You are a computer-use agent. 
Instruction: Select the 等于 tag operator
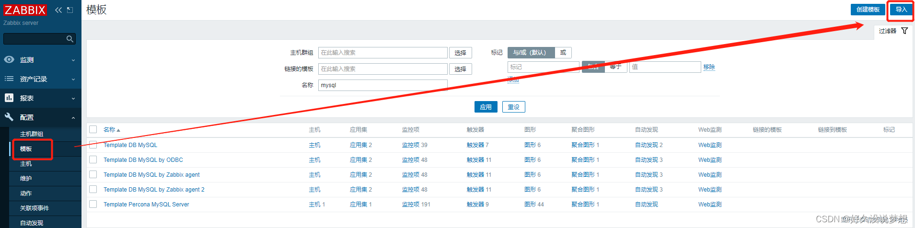tap(616, 67)
